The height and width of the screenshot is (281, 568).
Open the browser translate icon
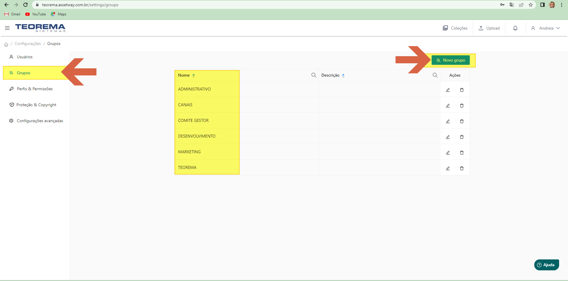(512, 5)
